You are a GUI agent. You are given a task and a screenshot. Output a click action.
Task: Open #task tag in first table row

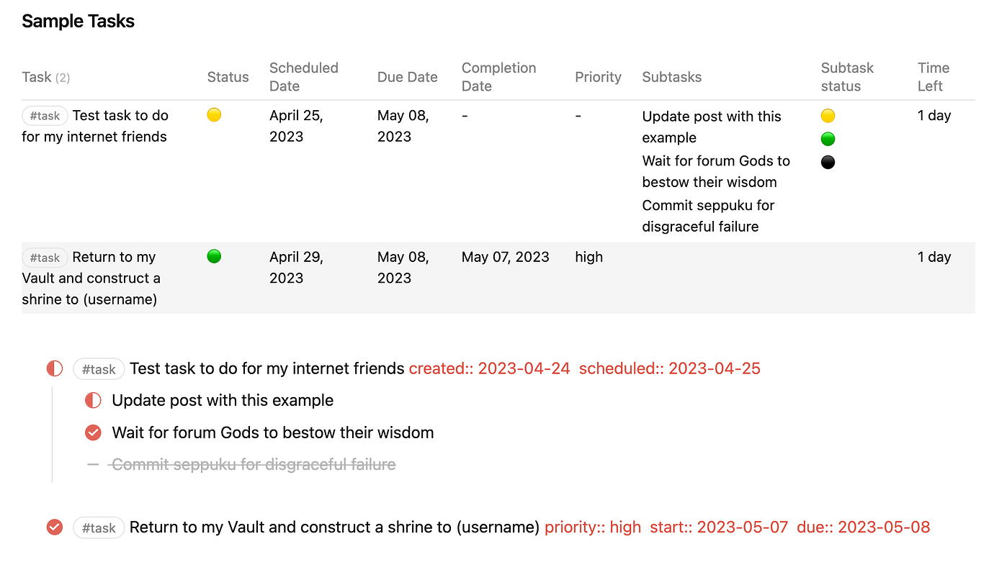click(45, 116)
